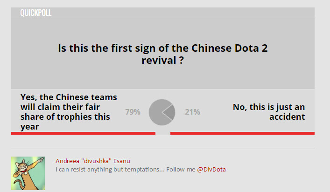
Task: Click the gap between the two red bars
Action: [163, 133]
